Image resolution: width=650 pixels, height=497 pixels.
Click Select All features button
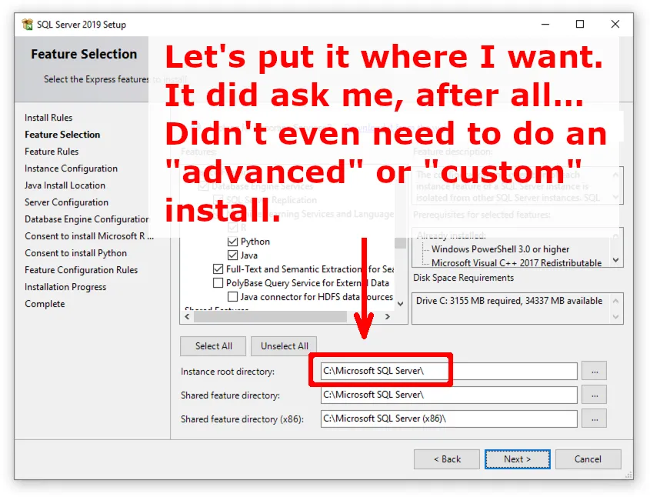(213, 346)
